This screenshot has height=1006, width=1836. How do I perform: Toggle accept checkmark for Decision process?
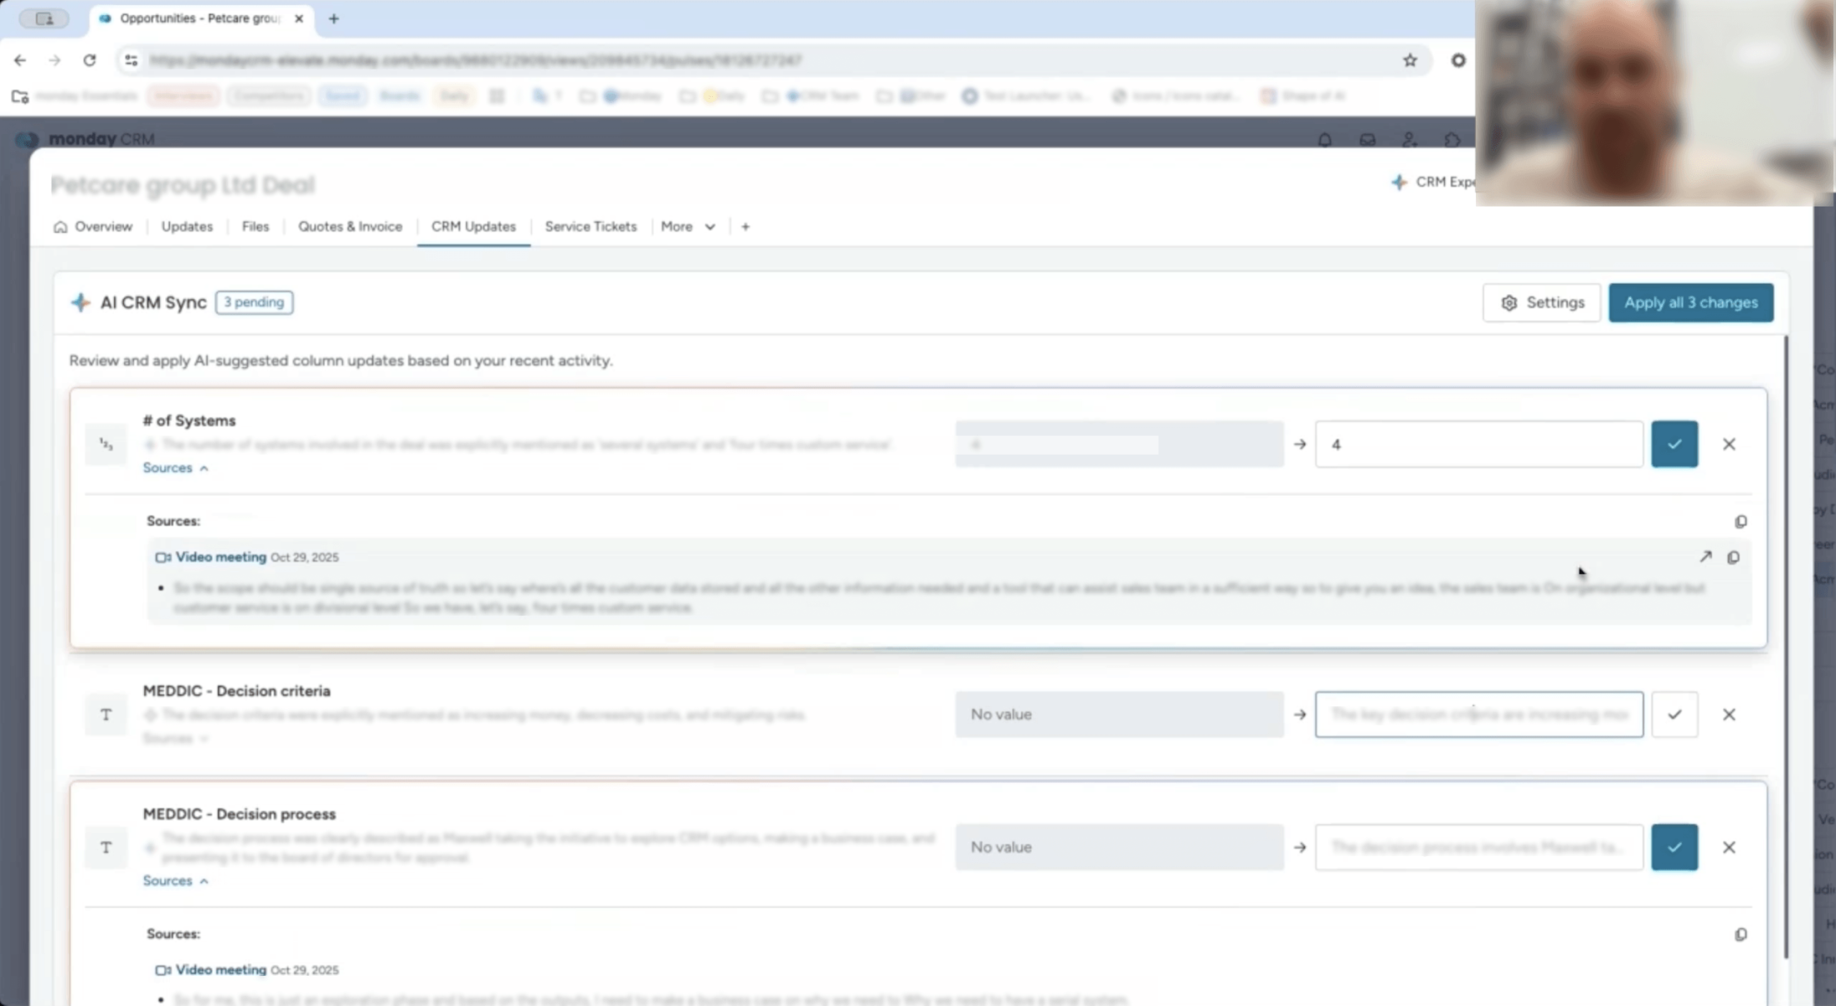[x=1674, y=848]
